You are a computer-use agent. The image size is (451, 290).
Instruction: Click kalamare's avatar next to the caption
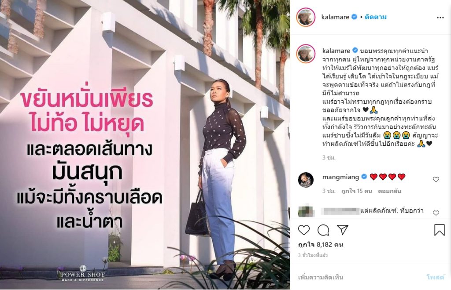point(306,53)
